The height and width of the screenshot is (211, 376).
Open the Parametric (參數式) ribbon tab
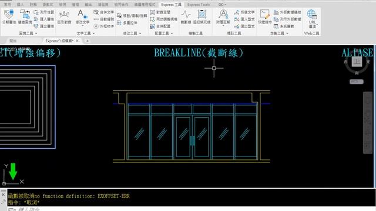(x=48, y=5)
